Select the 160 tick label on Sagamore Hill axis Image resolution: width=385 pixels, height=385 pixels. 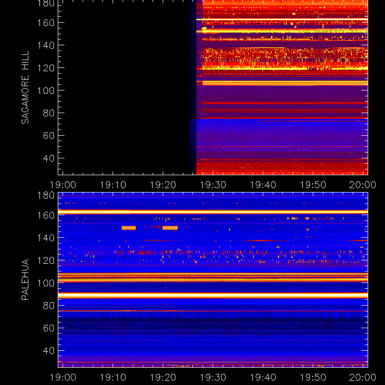pyautogui.click(x=46, y=23)
